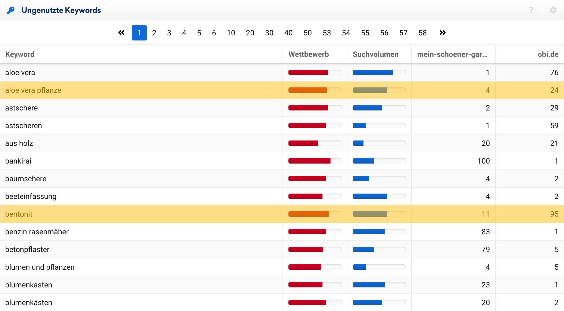Go to page 10
The height and width of the screenshot is (311, 564).
tap(231, 33)
